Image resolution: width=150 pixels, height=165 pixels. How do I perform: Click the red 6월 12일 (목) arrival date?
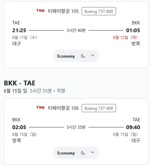tap(125, 37)
